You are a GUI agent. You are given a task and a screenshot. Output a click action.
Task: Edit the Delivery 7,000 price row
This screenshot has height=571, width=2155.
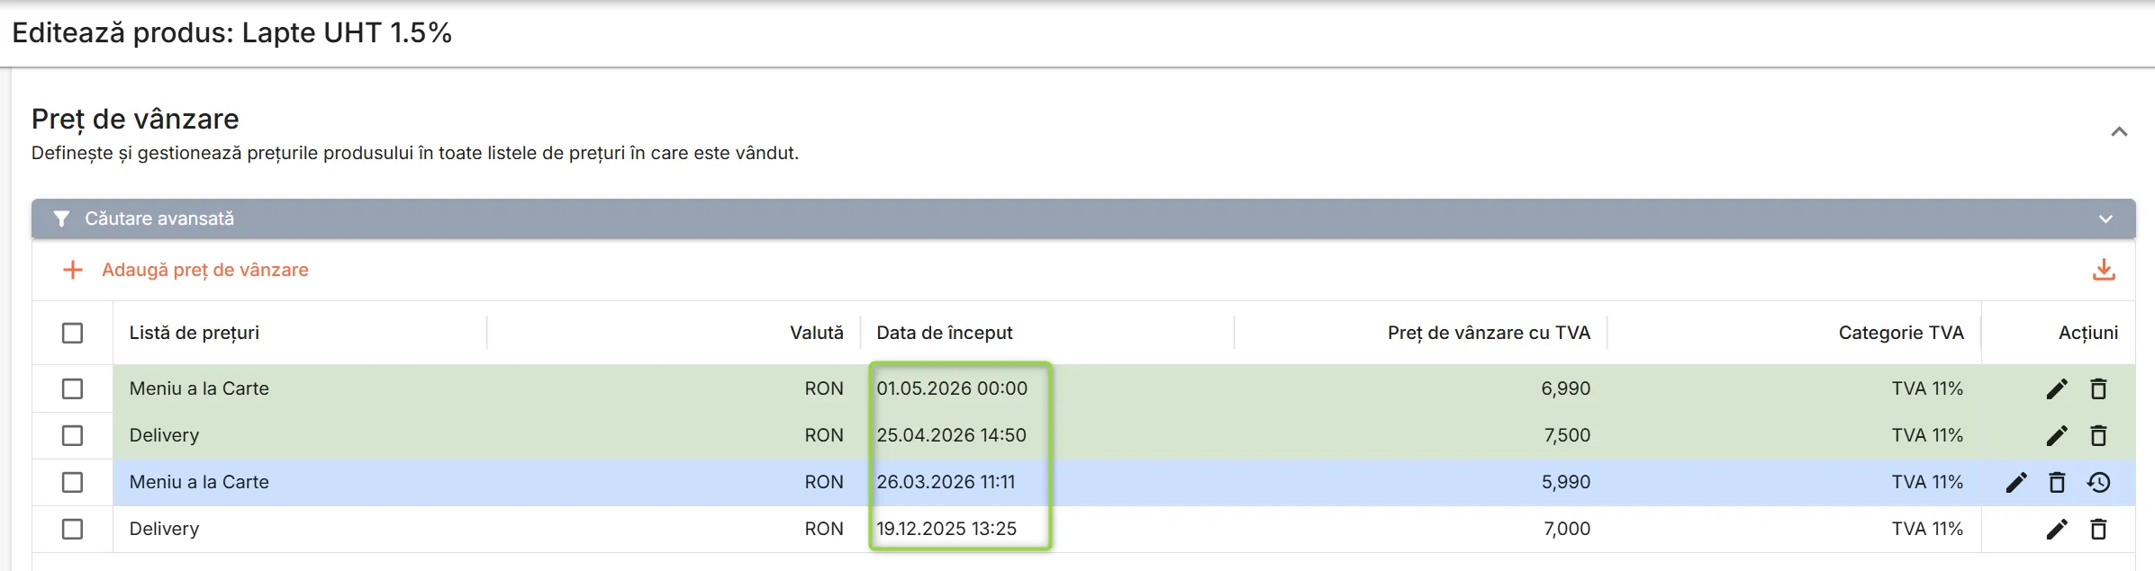[2057, 529]
